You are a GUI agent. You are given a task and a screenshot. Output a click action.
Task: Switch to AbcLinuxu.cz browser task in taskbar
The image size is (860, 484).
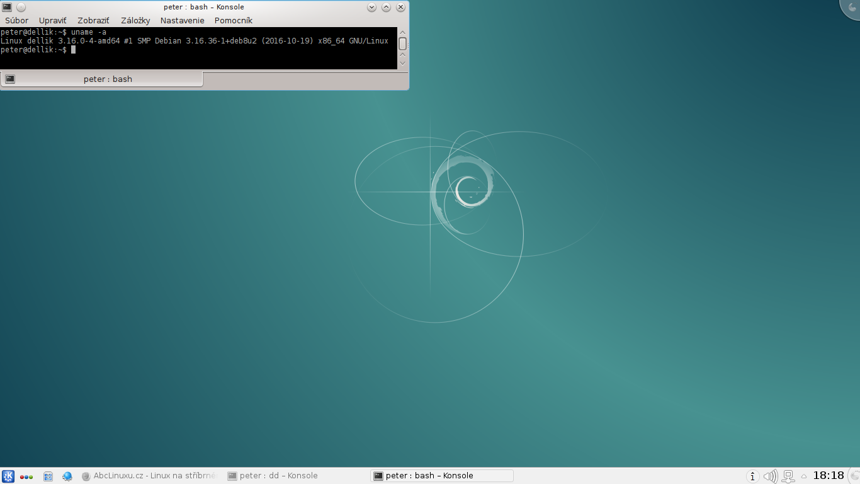click(149, 476)
